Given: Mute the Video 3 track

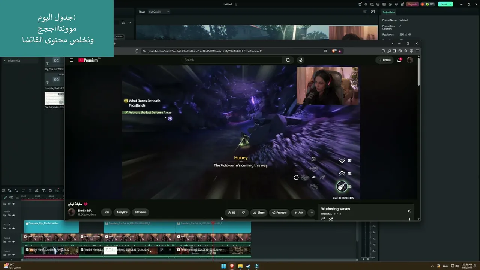Looking at the screenshot, I should point(9,228).
